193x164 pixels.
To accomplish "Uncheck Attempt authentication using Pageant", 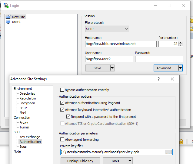I will 62,103.
